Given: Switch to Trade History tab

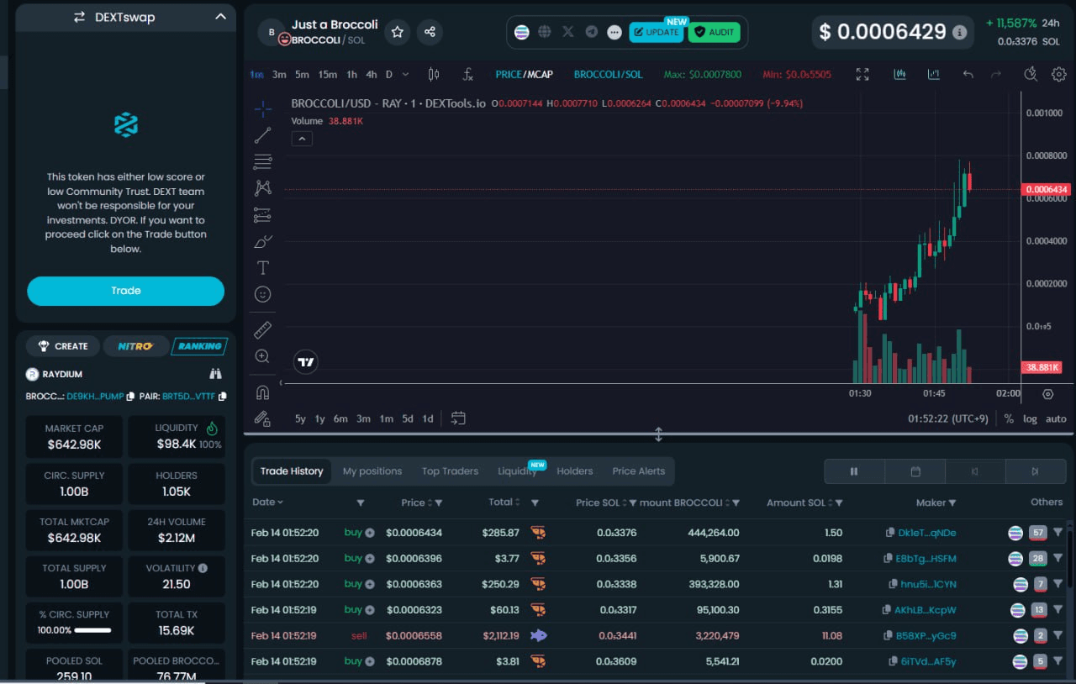Looking at the screenshot, I should coord(292,471).
